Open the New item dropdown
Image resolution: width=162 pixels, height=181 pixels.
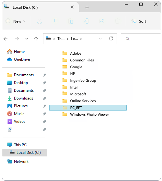pyautogui.click(x=16, y=21)
